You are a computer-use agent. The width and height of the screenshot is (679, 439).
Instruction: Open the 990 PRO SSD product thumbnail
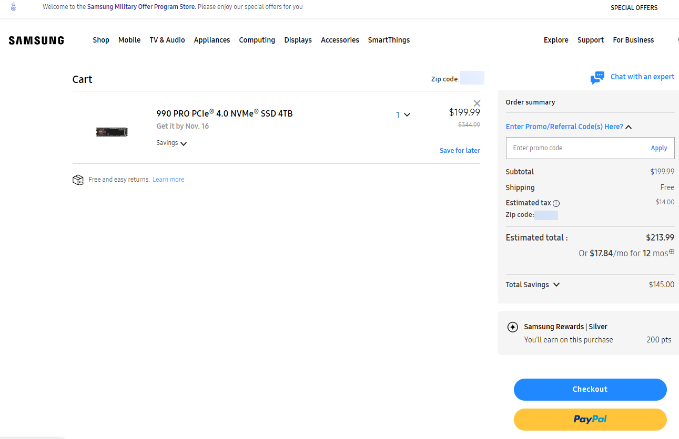112,132
